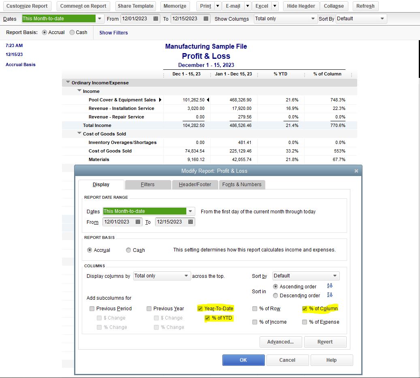This screenshot has width=420, height=378.
Task: Collapse the Ordinary Income/Expense section
Action: 68,82
